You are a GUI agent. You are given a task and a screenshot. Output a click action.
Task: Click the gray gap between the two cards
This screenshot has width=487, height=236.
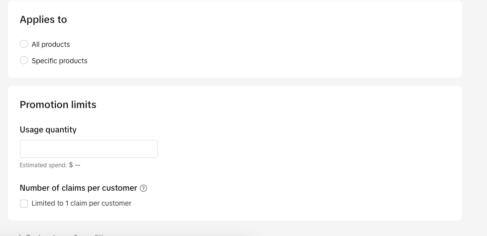point(234,82)
